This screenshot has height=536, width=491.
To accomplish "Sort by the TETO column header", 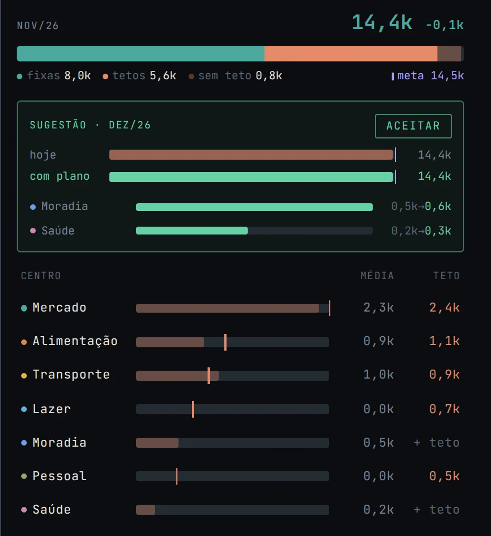I will (446, 275).
